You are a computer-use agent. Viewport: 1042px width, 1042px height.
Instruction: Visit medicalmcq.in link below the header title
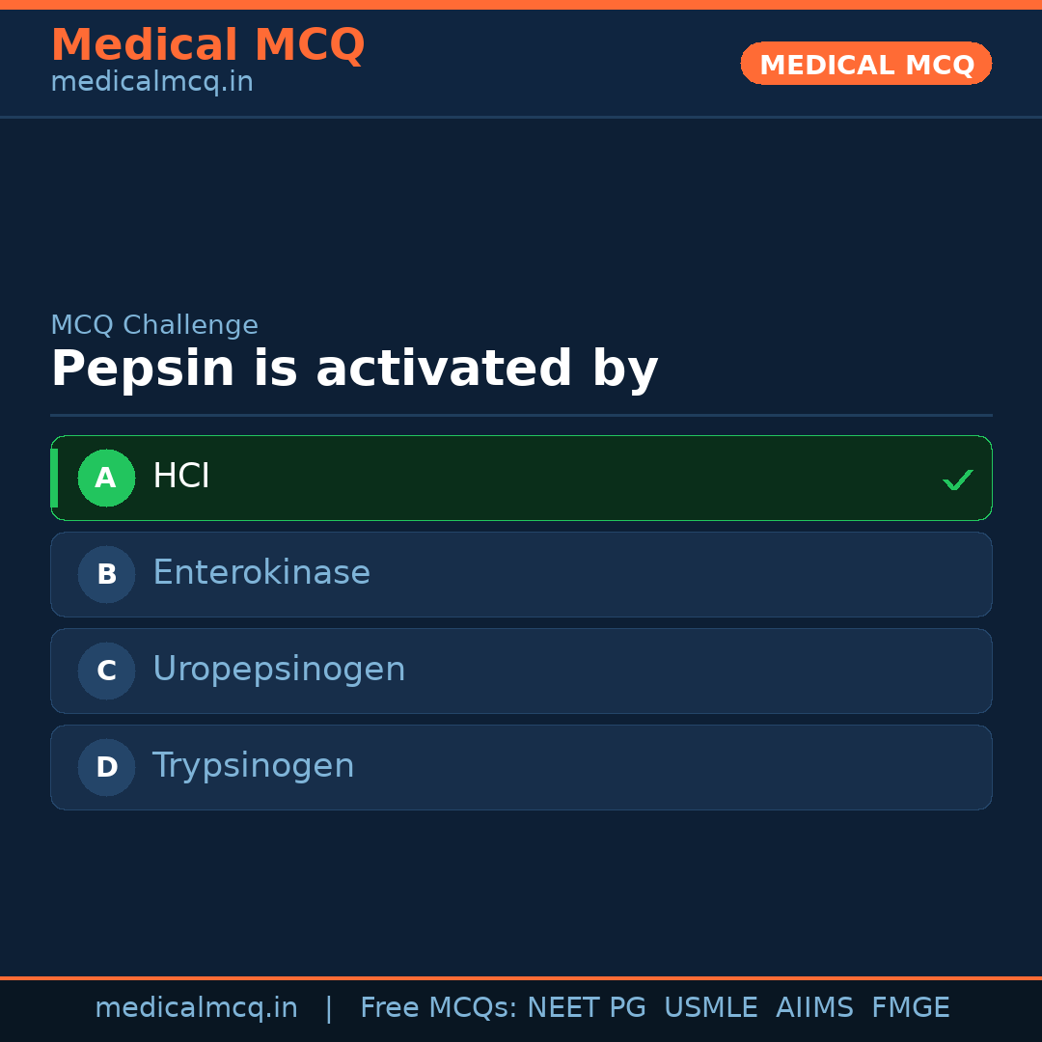tap(151, 83)
